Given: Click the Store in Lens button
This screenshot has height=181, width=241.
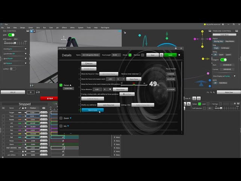Looking at the screenshot, I should pos(93,110).
